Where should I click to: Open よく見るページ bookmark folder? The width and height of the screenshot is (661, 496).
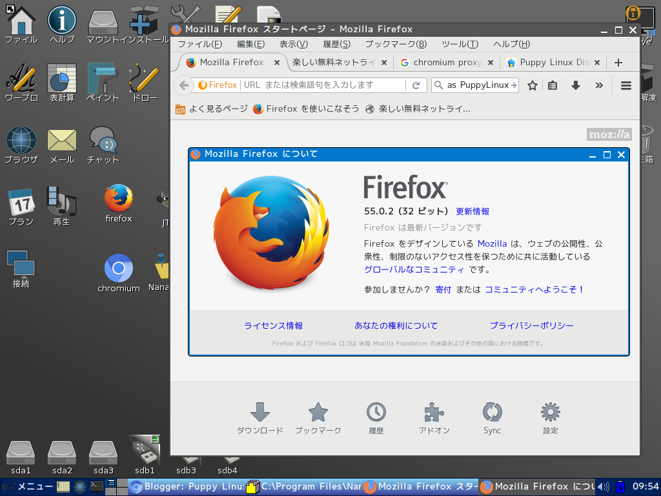click(212, 108)
